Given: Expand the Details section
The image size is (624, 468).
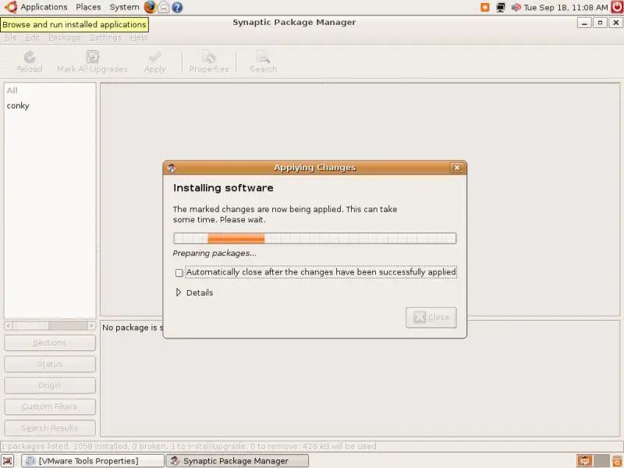Looking at the screenshot, I should (x=179, y=292).
